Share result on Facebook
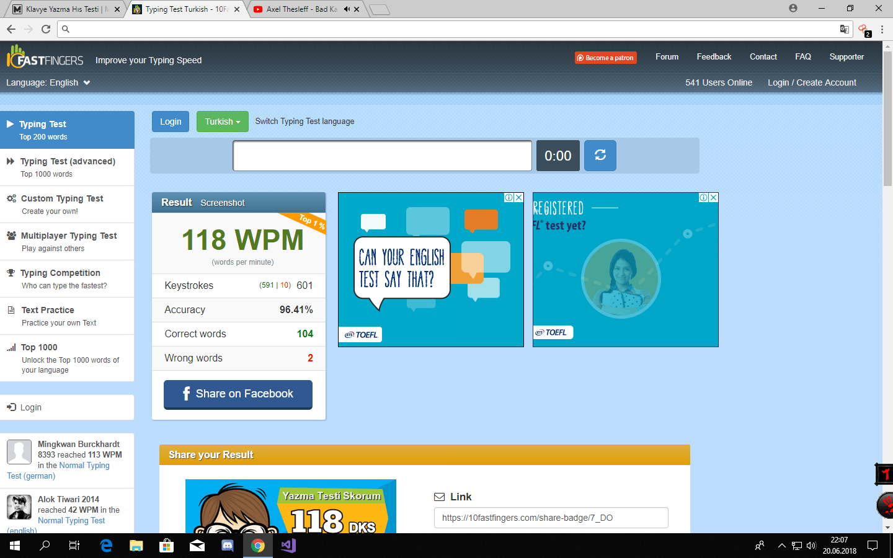Screen dimensions: 893x558 click(238, 394)
